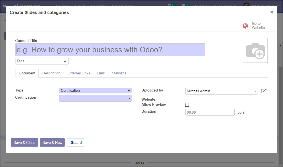This screenshot has height=167, width=283.
Task: Open the Uploaded by external link icon
Action: click(x=264, y=91)
